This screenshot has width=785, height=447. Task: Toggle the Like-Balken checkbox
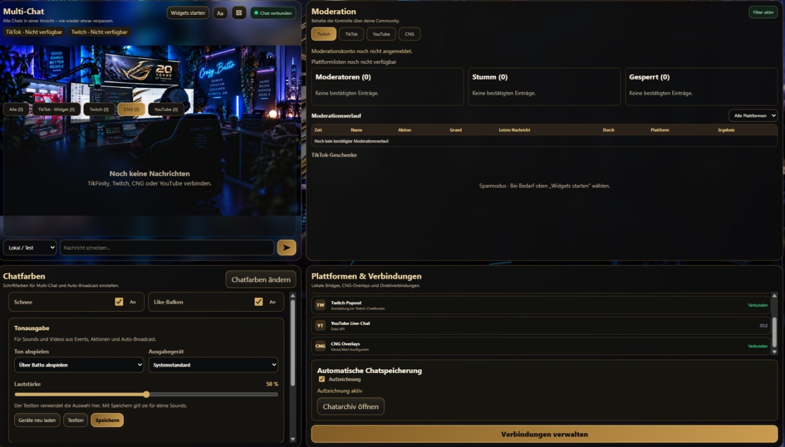click(259, 302)
